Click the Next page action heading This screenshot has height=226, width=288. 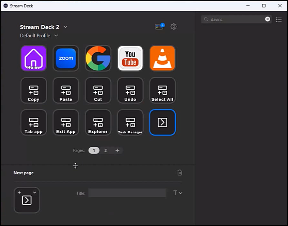coord(24,173)
